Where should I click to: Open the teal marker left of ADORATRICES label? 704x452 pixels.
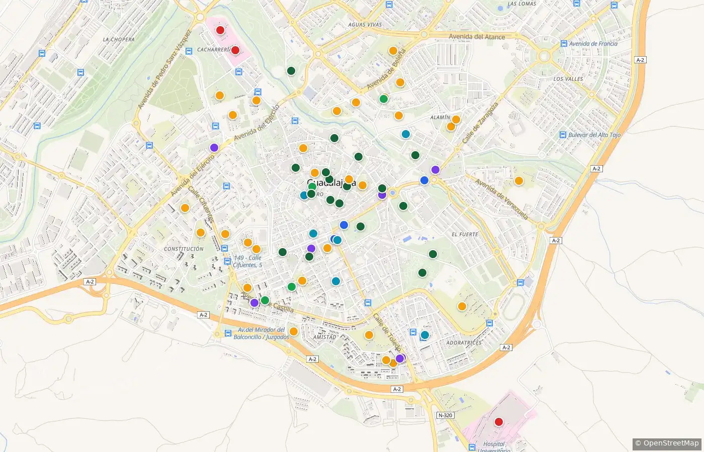pyautogui.click(x=425, y=335)
